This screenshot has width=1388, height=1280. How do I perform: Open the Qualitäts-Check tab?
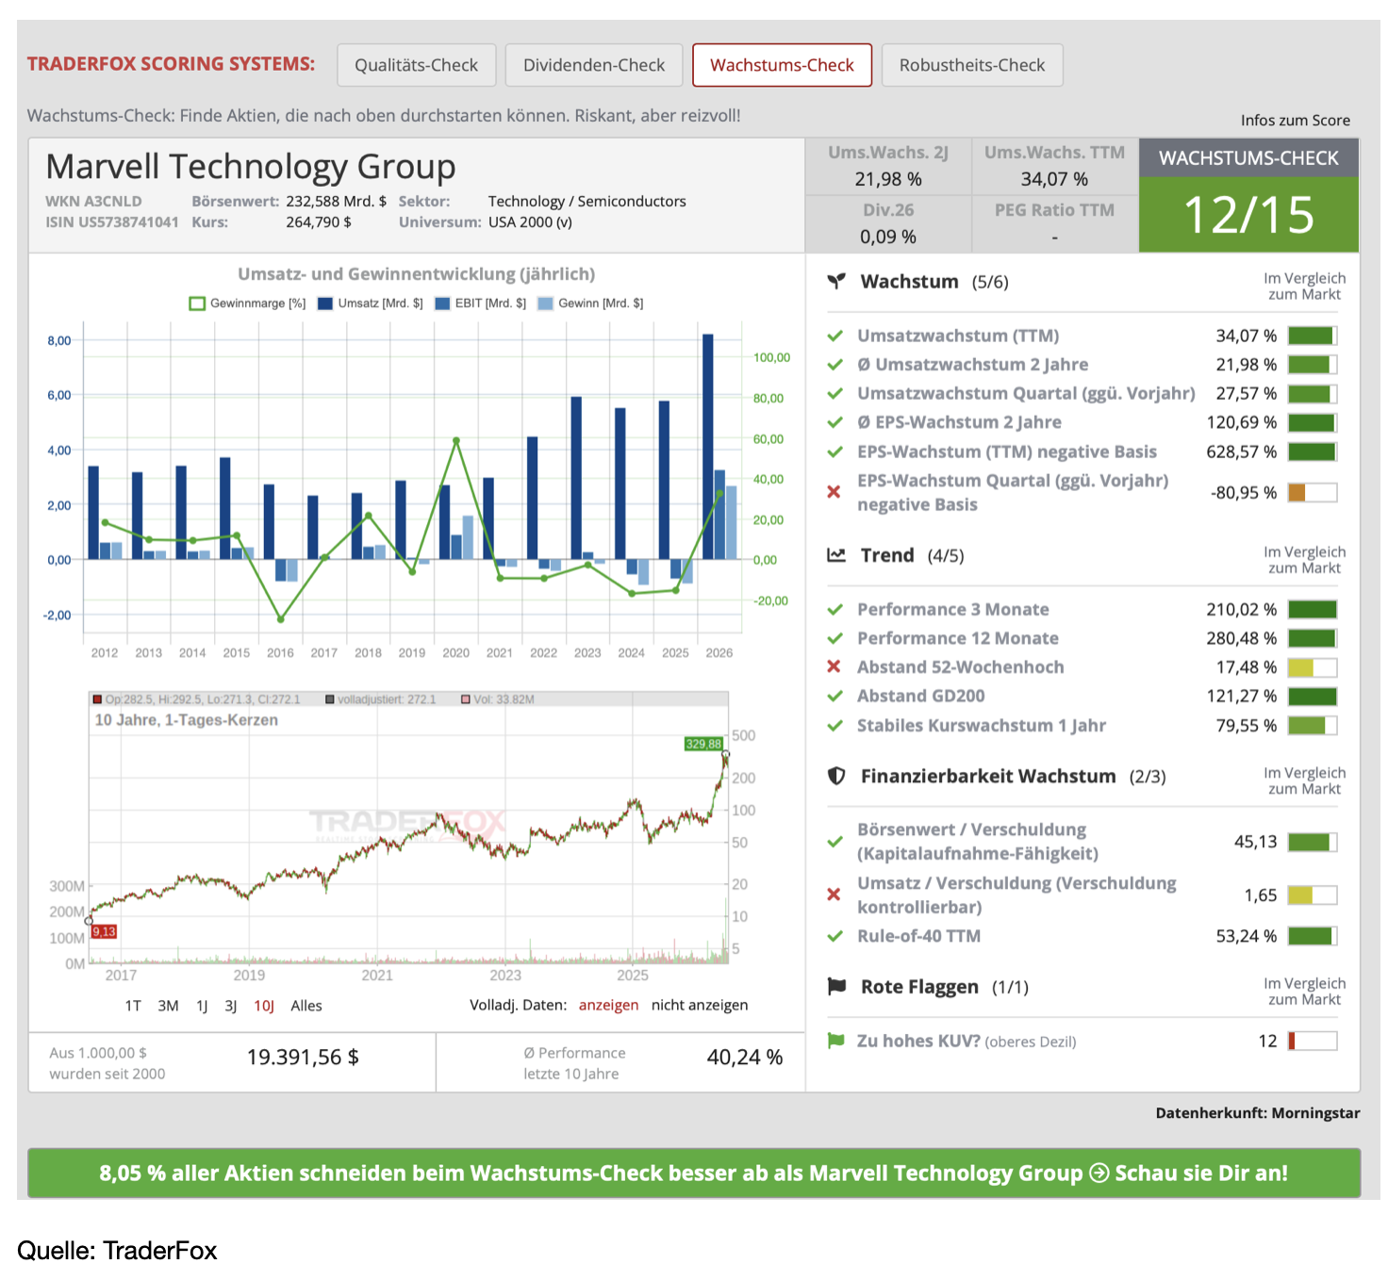416,65
